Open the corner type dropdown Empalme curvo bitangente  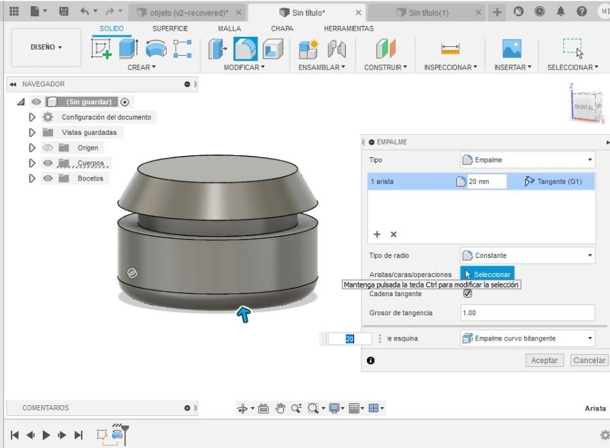click(x=528, y=338)
